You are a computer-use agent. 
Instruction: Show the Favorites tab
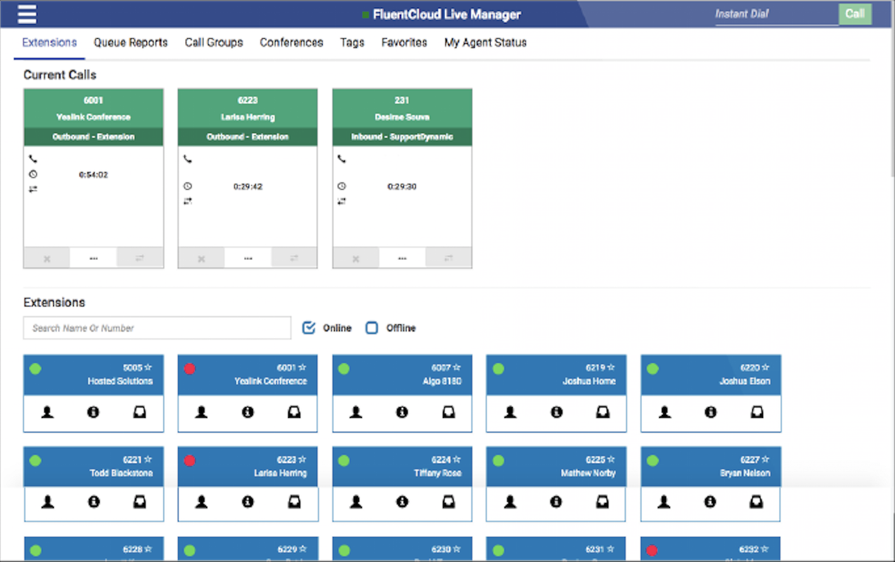404,42
